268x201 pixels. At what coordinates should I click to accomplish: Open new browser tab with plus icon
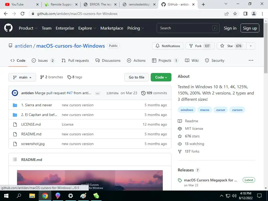tap(203, 4)
